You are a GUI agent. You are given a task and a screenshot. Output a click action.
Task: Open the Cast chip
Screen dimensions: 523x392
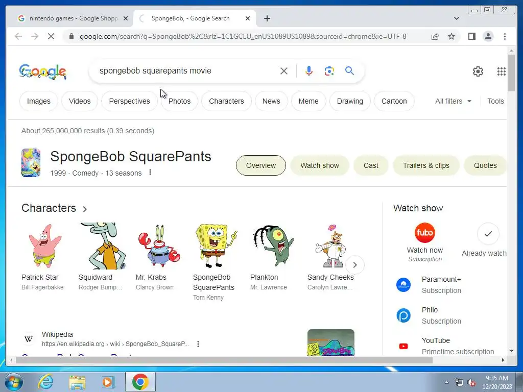(x=371, y=165)
